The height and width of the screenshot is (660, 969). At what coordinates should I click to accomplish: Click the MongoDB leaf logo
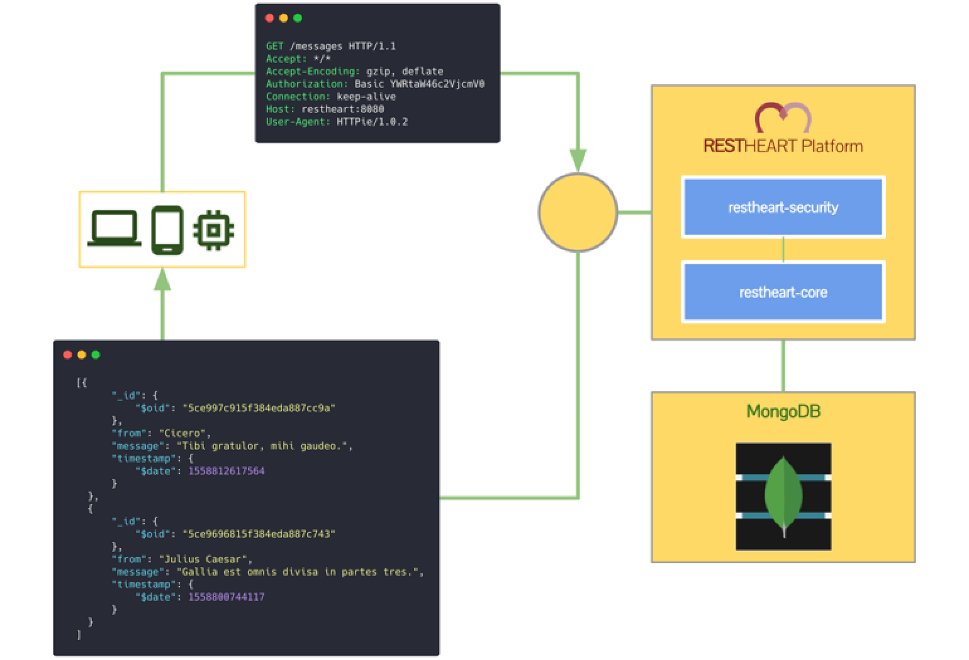click(783, 497)
